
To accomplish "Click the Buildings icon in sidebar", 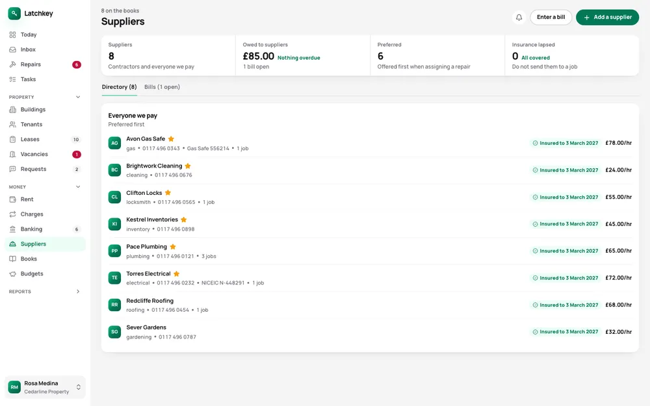I will [x=13, y=110].
